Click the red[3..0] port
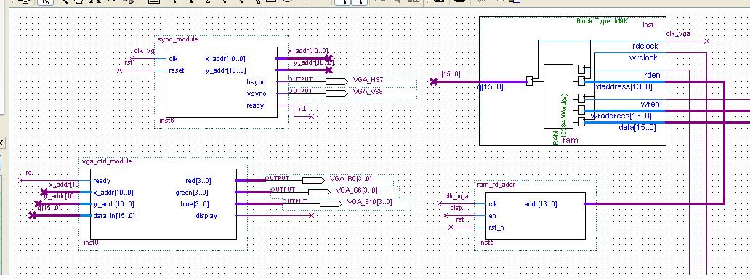The width and height of the screenshot is (750, 279). pyautogui.click(x=198, y=181)
